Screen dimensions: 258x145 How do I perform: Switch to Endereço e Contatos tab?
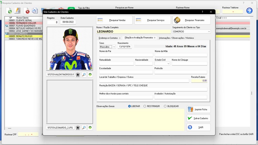(110, 38)
